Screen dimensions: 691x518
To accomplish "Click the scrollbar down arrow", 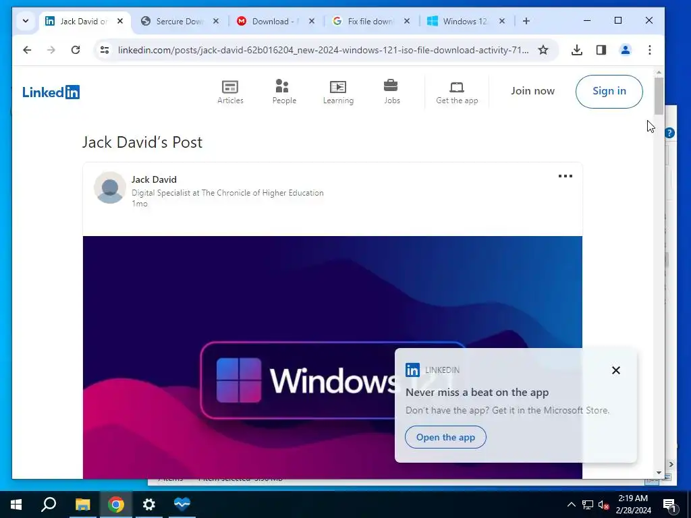I will tap(659, 473).
